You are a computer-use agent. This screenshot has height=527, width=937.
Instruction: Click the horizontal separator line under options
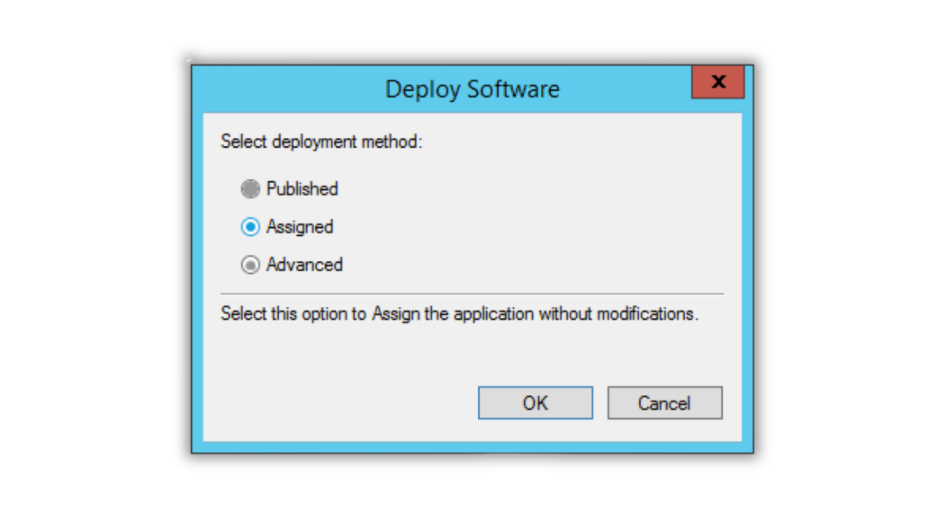(x=472, y=294)
